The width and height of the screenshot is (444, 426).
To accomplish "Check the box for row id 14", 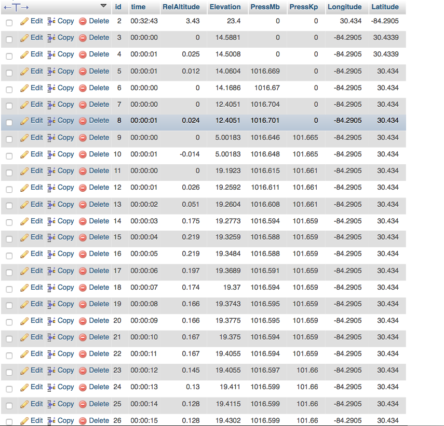I will pos(9,223).
